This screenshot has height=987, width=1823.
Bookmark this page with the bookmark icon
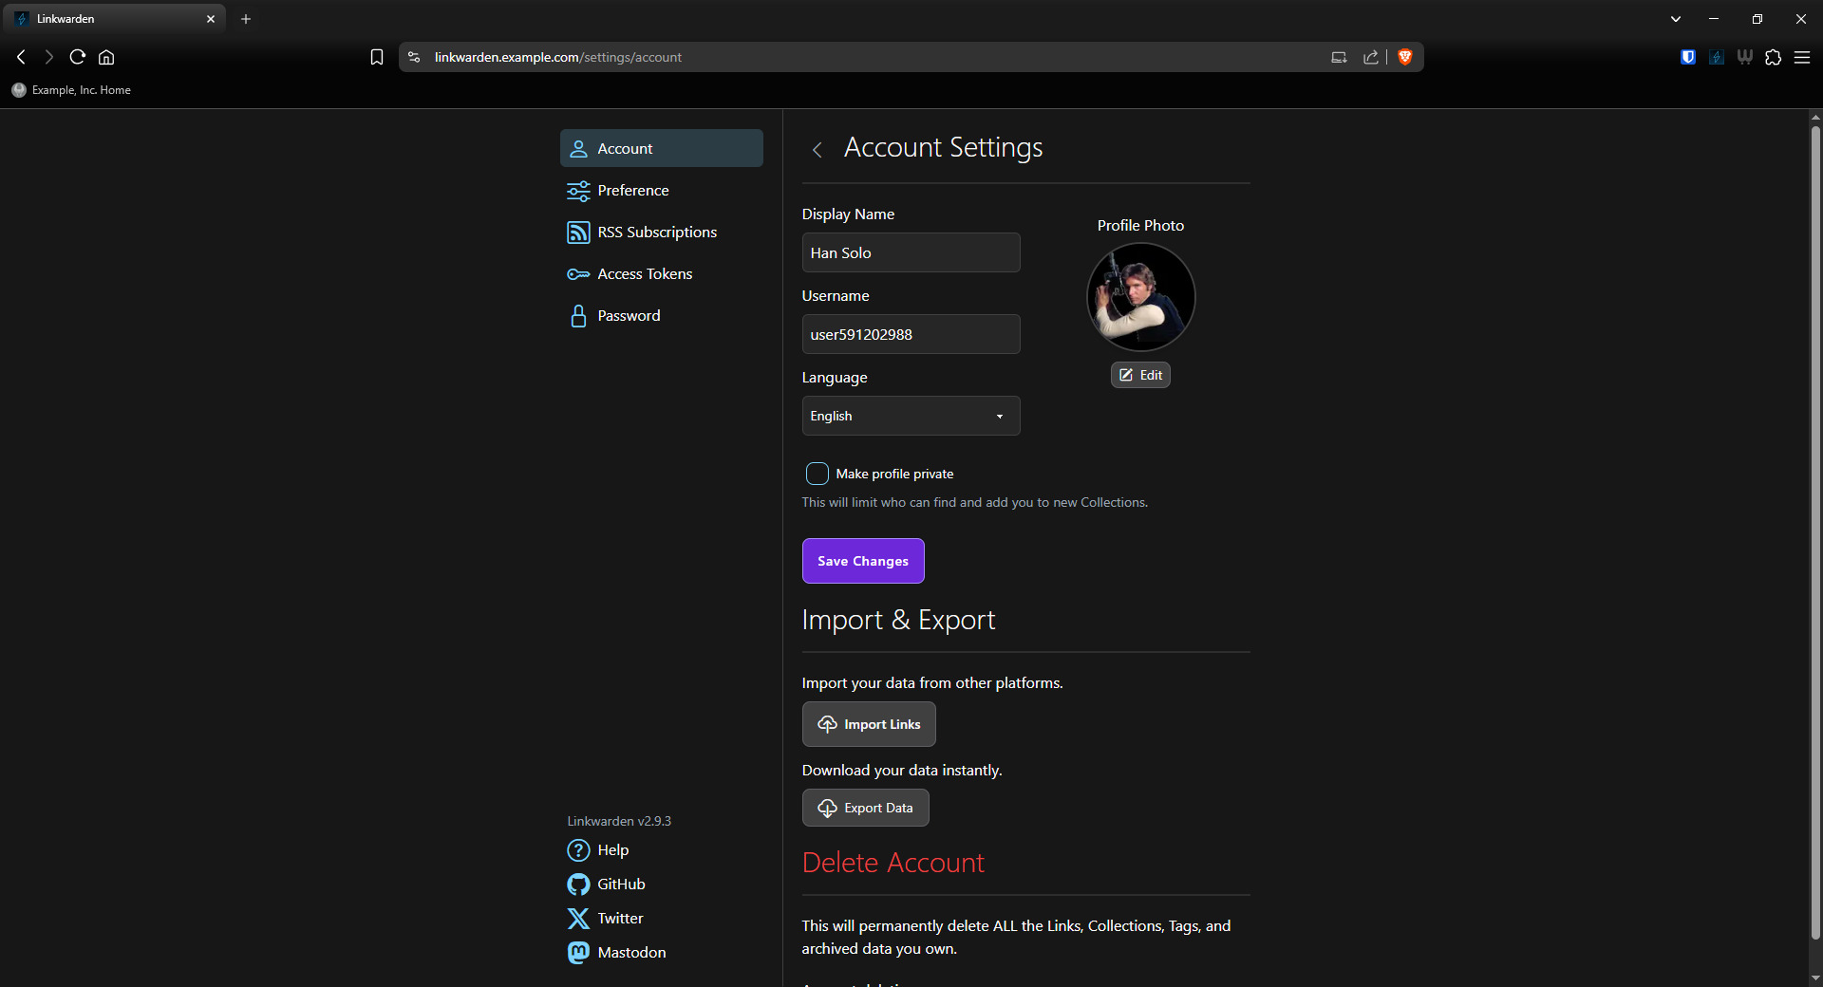tap(377, 57)
